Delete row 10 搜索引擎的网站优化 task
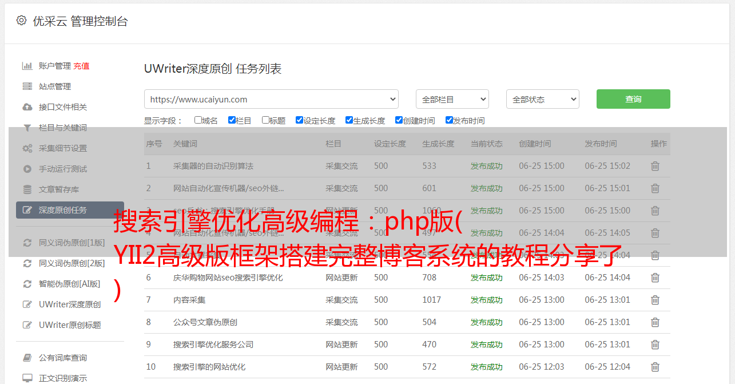Screen dimensions: 735x384 tap(655, 367)
